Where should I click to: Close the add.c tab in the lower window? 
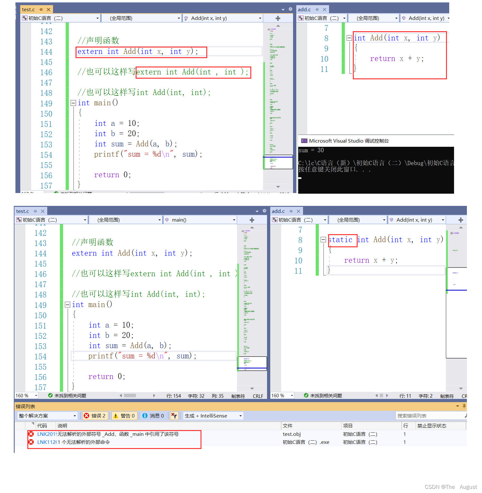coord(299,211)
